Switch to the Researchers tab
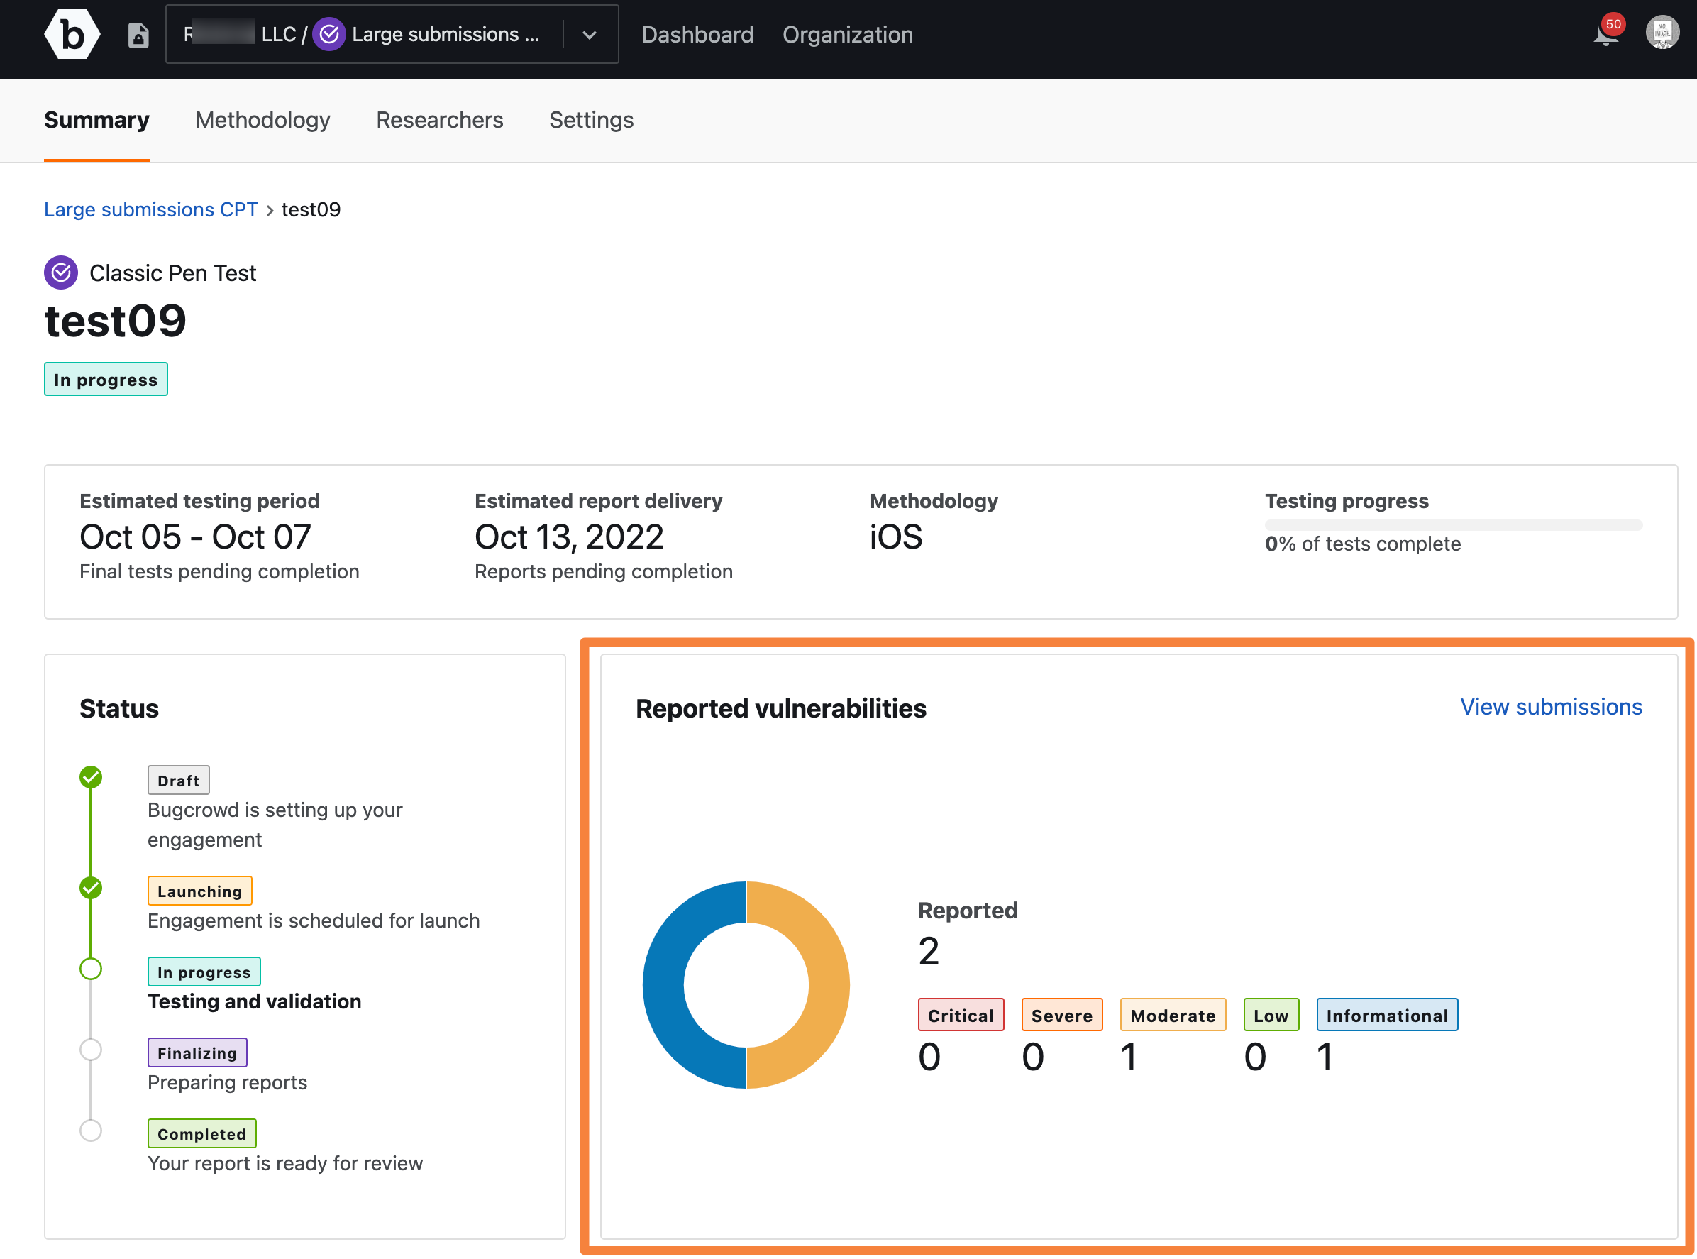This screenshot has height=1259, width=1697. coord(439,120)
